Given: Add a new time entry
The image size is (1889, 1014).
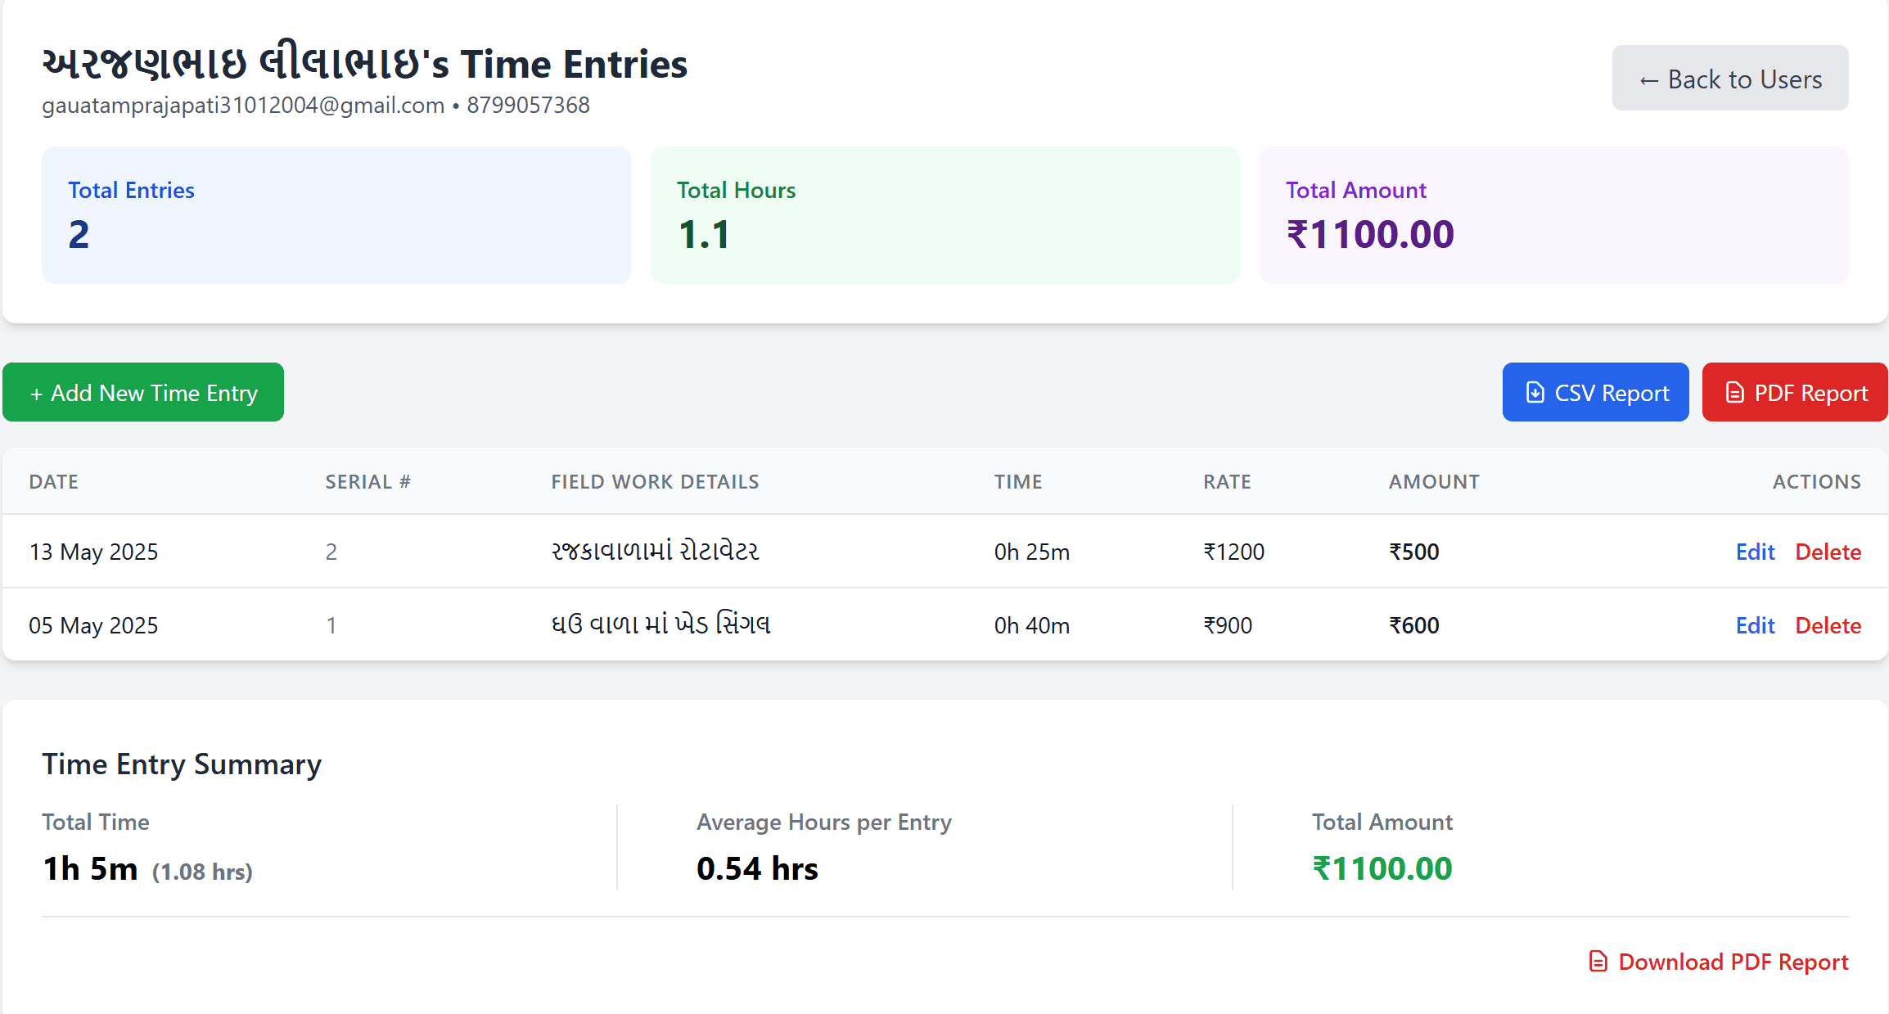Looking at the screenshot, I should point(143,392).
